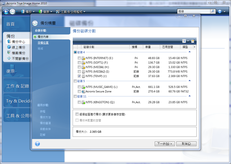Screen dimensions: 231x164
Task: Click drive icon of NTFS (SOFT1) (F:)
Action: 83,63
